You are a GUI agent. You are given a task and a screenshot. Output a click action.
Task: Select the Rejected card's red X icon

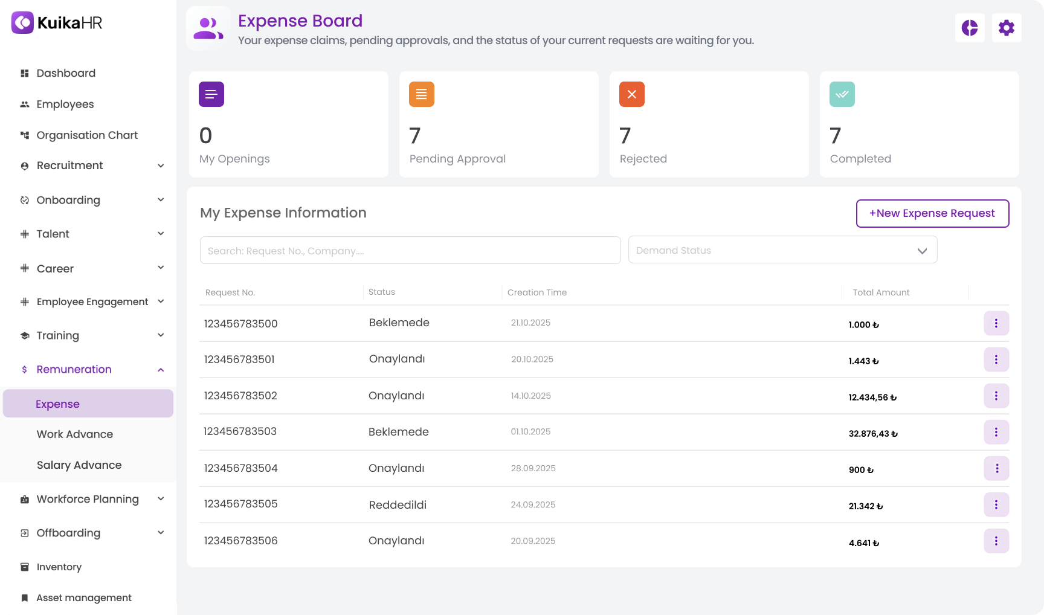(x=631, y=94)
